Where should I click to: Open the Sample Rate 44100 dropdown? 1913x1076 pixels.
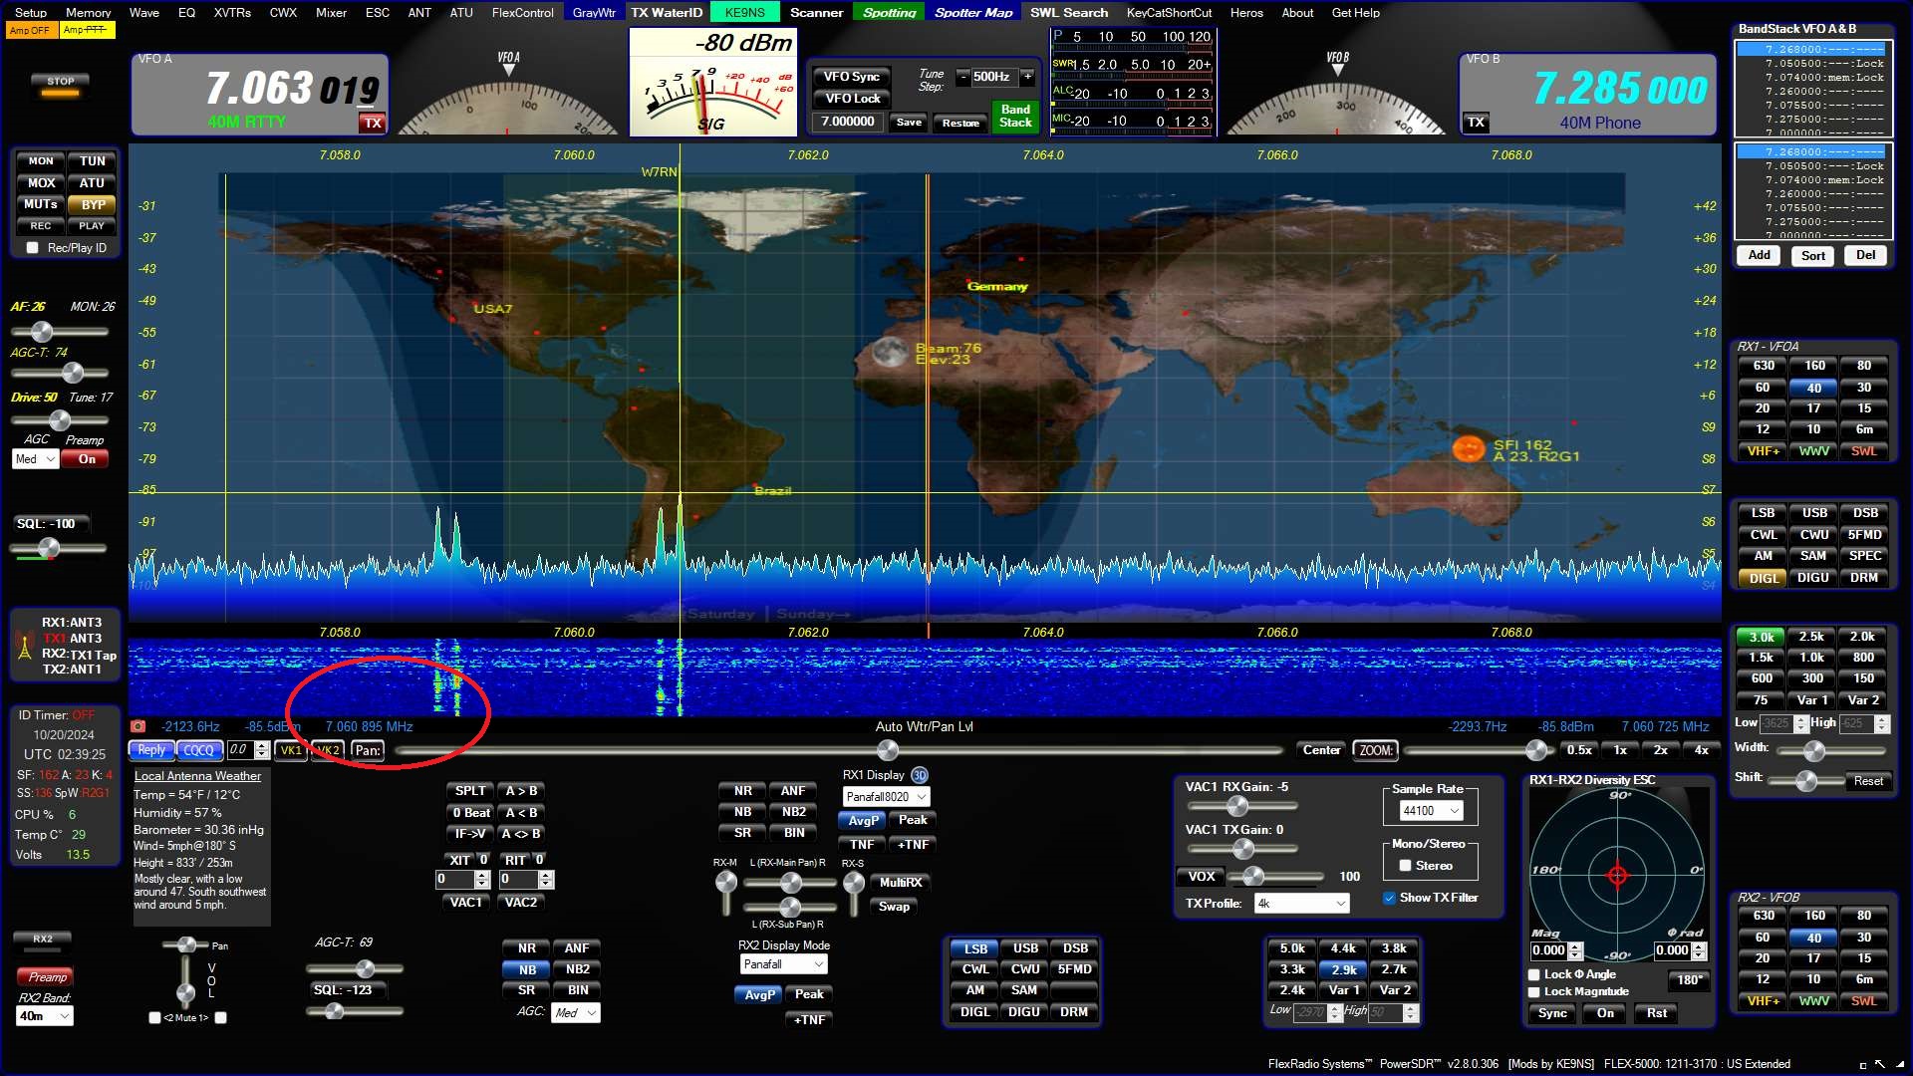click(1432, 811)
